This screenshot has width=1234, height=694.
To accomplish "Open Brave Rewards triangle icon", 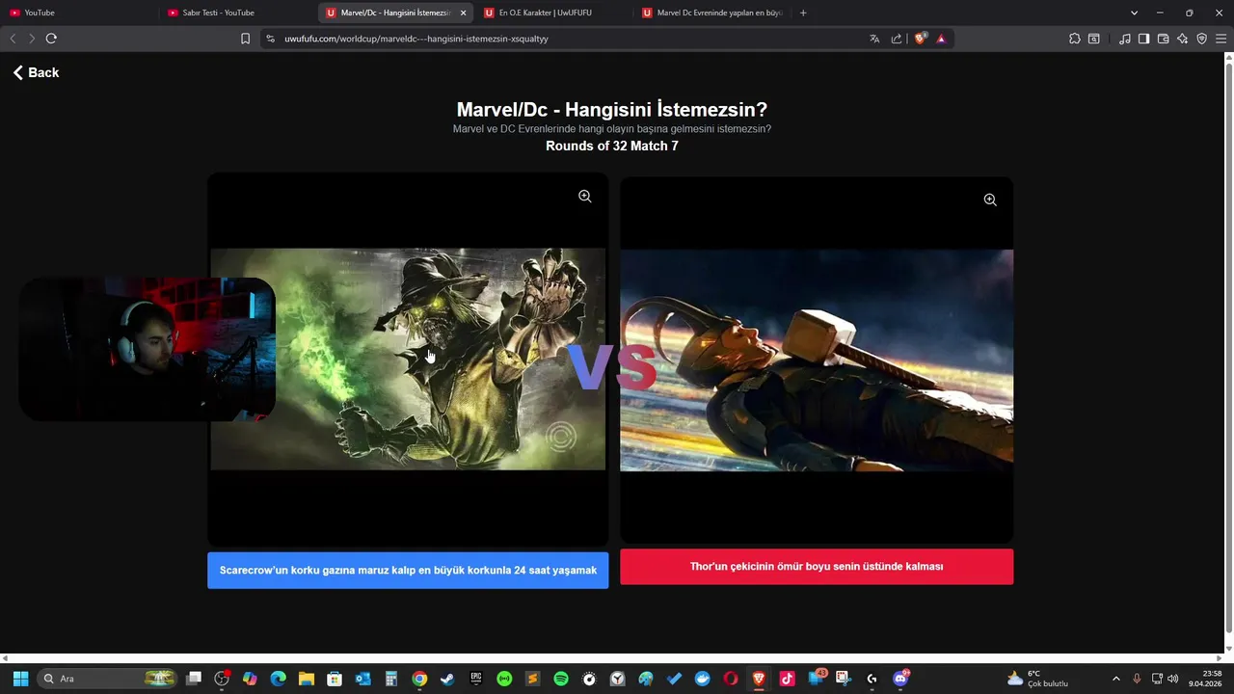I will point(941,39).
